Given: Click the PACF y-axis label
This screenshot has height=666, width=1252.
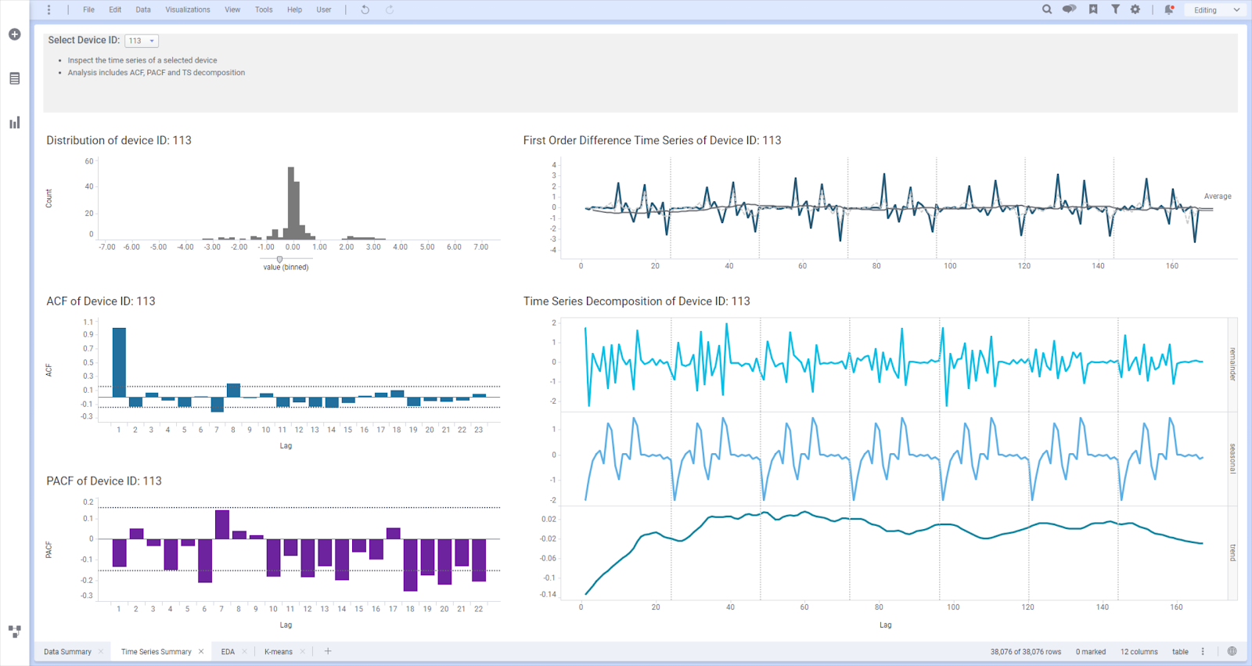Looking at the screenshot, I should (49, 549).
